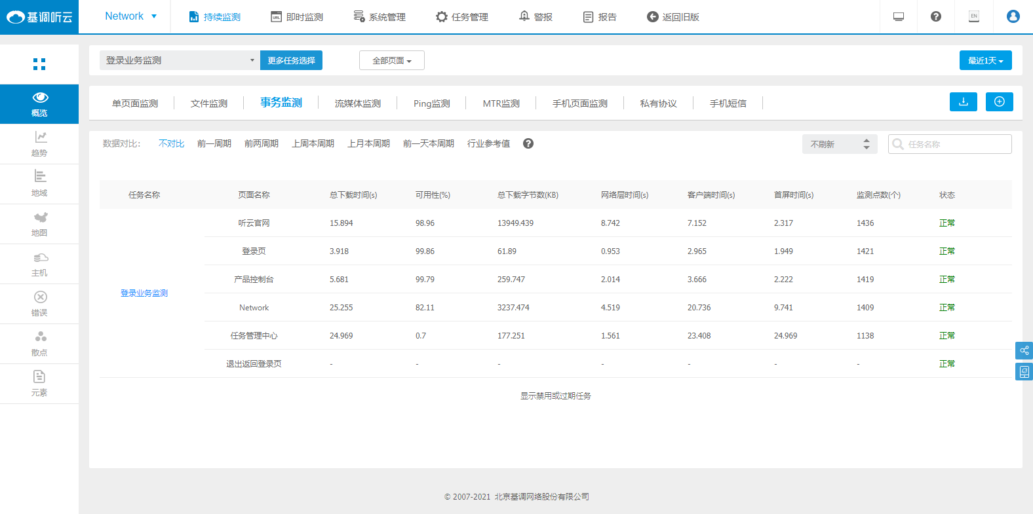Open 系统管理 in top navigation
This screenshot has width=1033, height=514.
(x=380, y=17)
